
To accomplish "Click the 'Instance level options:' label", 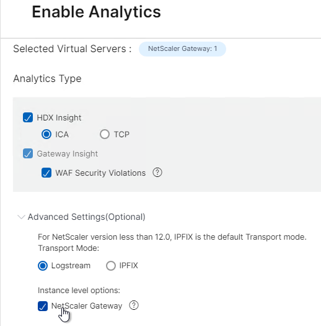I will tap(79, 290).
